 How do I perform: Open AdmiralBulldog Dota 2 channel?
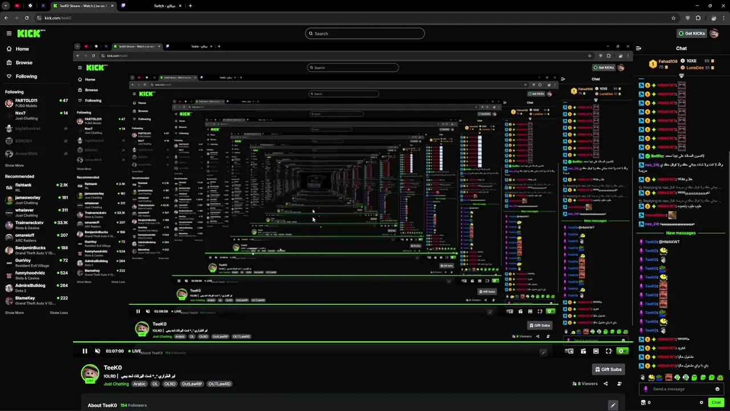click(36, 288)
